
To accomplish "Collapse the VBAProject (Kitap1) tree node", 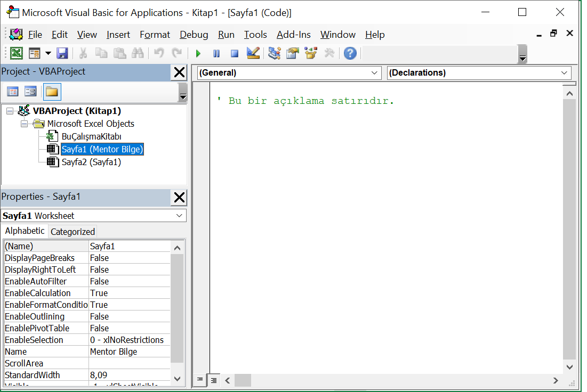I will 10,111.
